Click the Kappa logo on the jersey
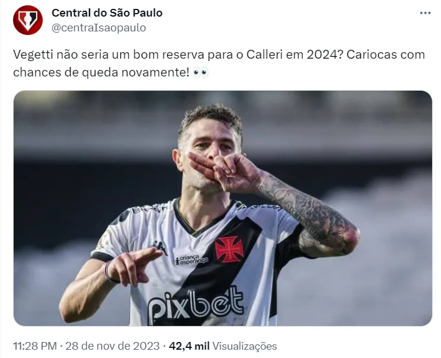Viewport: 441px width, 358px height. 159,247
